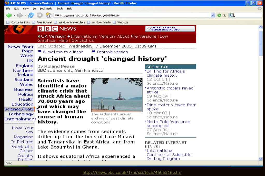Click the Customize Links bookmark icon
The width and height of the screenshot is (265, 176).
coord(8,22)
